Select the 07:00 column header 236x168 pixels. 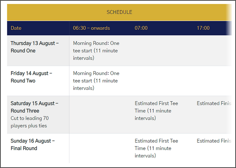point(141,28)
